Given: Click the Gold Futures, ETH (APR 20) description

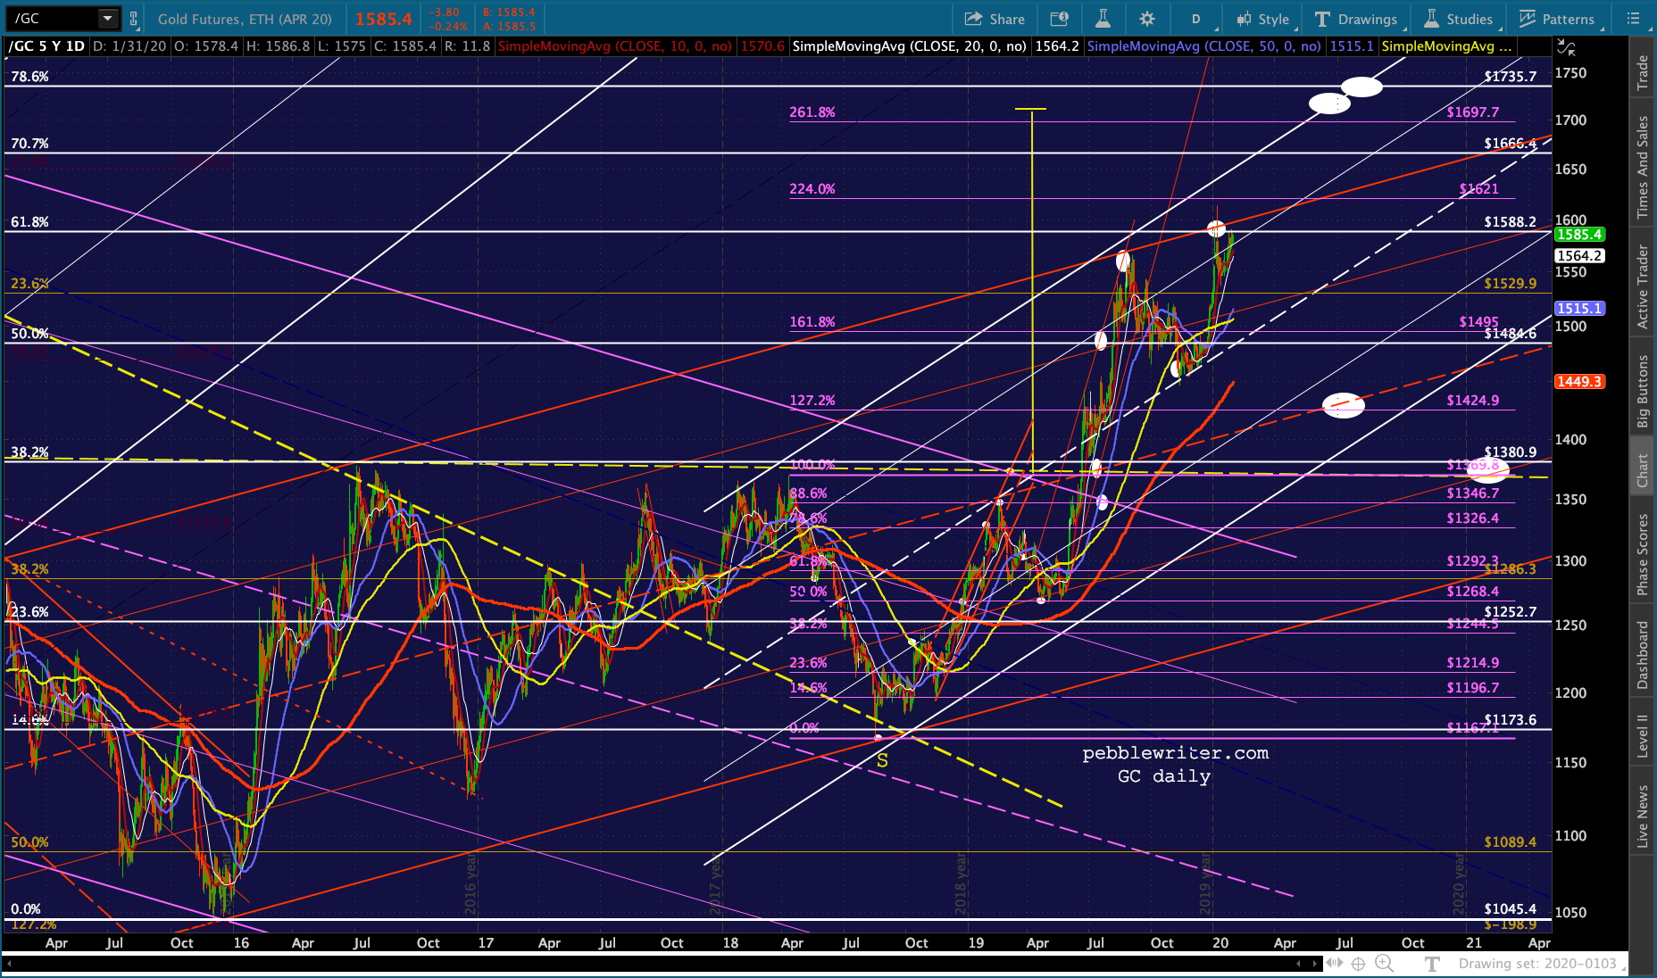Looking at the screenshot, I should pyautogui.click(x=245, y=19).
